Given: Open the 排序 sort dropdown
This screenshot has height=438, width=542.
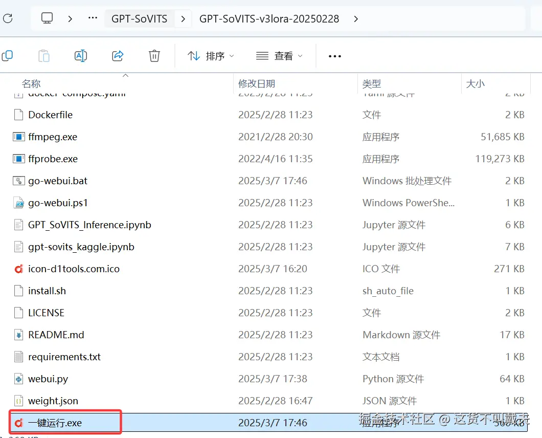Looking at the screenshot, I should pyautogui.click(x=211, y=56).
